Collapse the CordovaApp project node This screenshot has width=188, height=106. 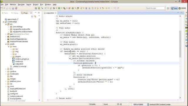3,22
